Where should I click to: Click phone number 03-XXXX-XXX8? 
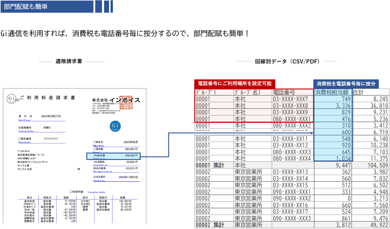(x=290, y=106)
